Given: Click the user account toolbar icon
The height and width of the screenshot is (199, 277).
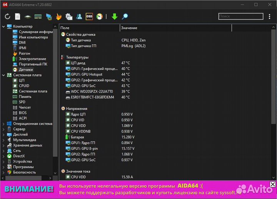Looking at the screenshot, I should point(79,17).
